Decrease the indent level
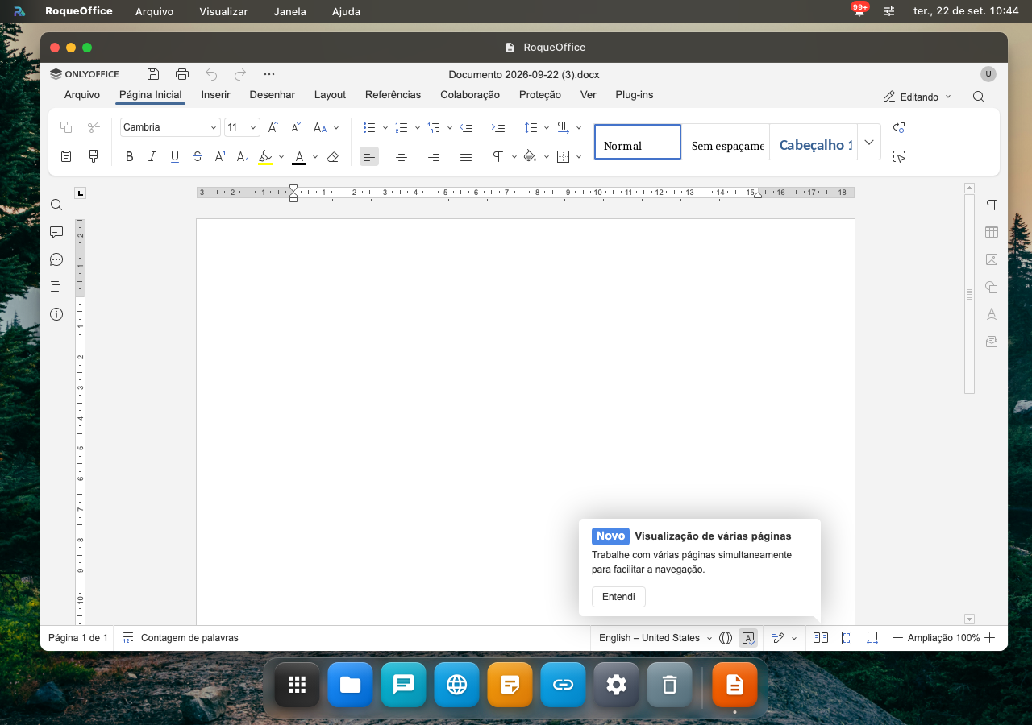Image resolution: width=1032 pixels, height=725 pixels. (466, 127)
